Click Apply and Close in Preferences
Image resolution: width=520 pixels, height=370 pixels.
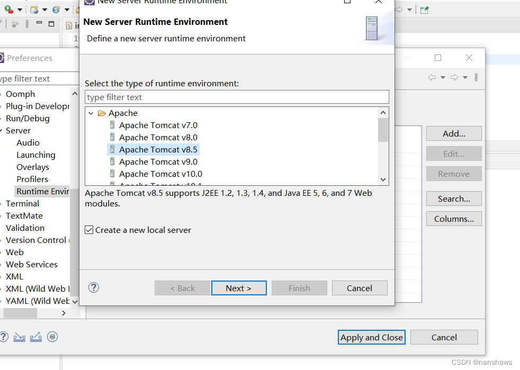[x=371, y=337]
